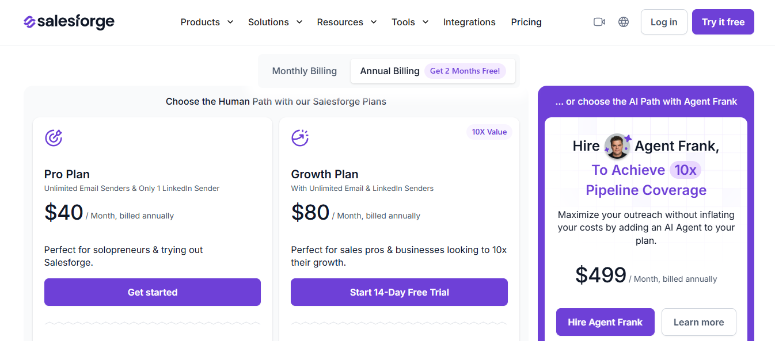
Task: Click Agent Frank's avatar photo
Action: coord(617,145)
